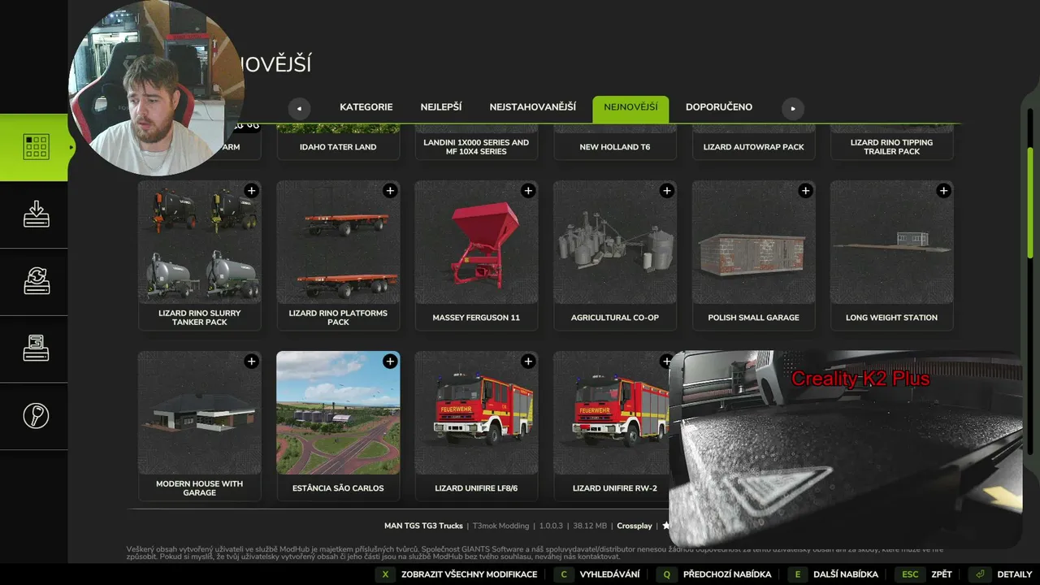
Task: Click the plus icon on Modern House with Garage
Action: tap(252, 362)
